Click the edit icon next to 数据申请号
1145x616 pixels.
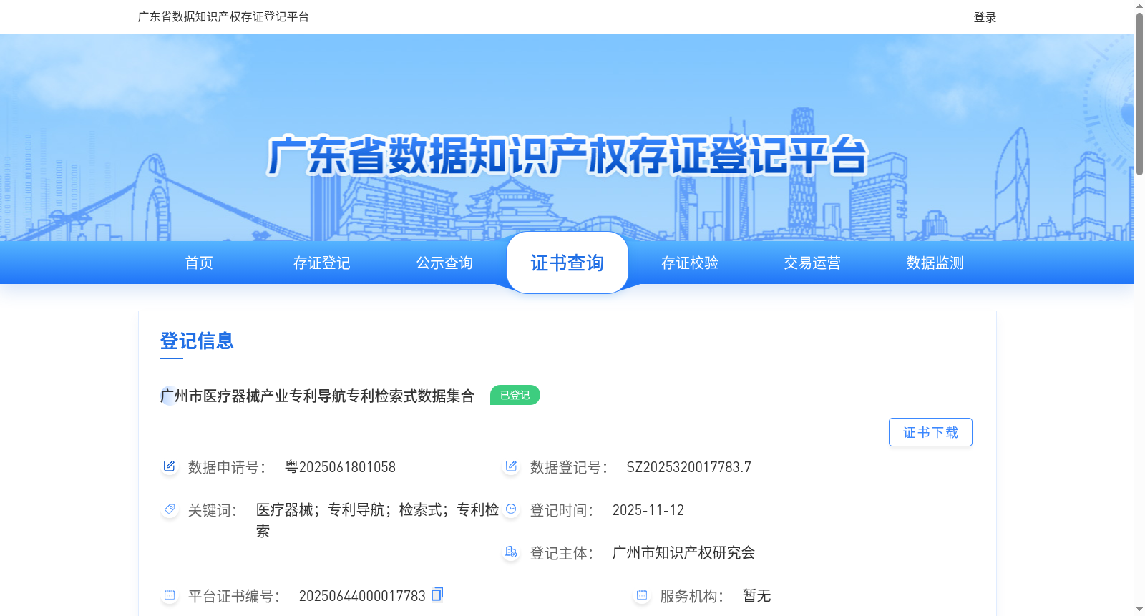click(170, 466)
